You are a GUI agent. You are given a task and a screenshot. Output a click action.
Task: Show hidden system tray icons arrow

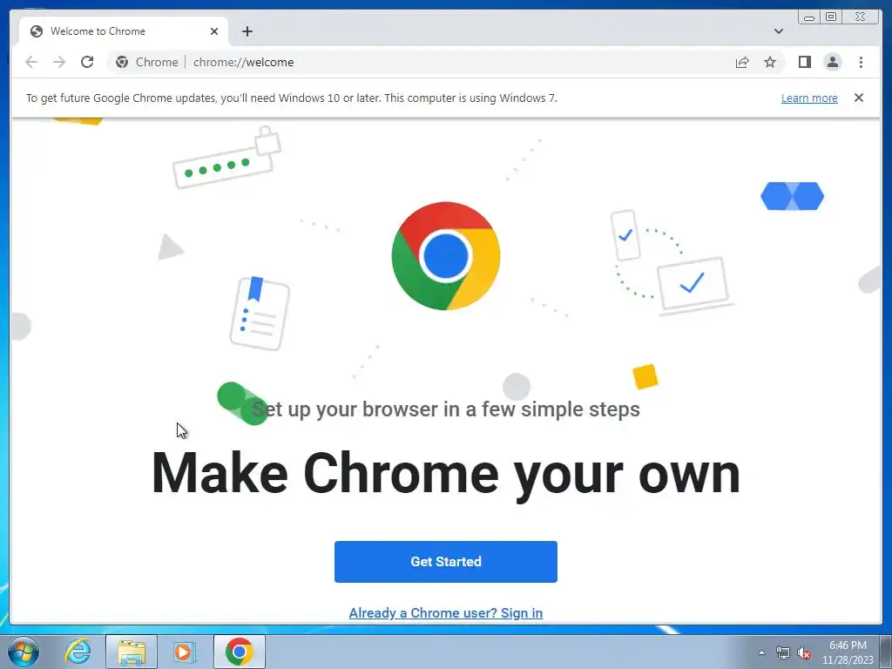click(x=761, y=652)
